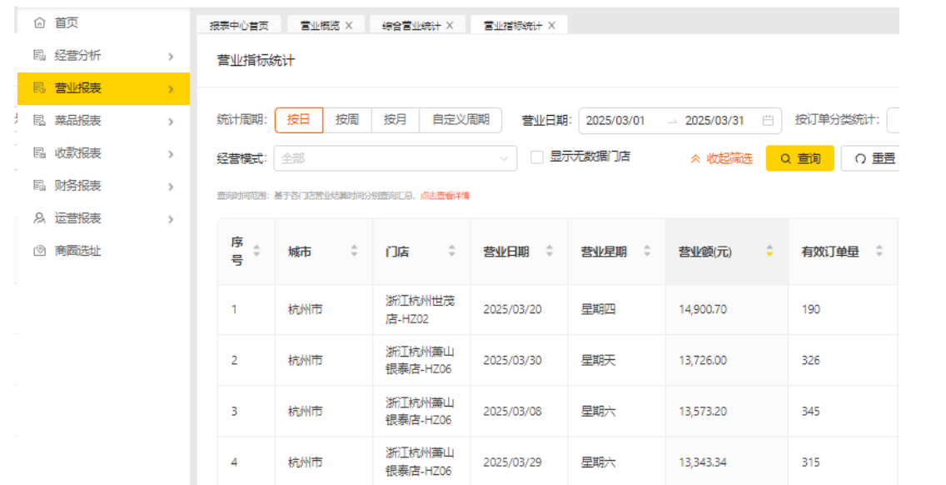Enable the 显示无数据门店 checkbox
This screenshot has height=485, width=946.
tap(537, 157)
